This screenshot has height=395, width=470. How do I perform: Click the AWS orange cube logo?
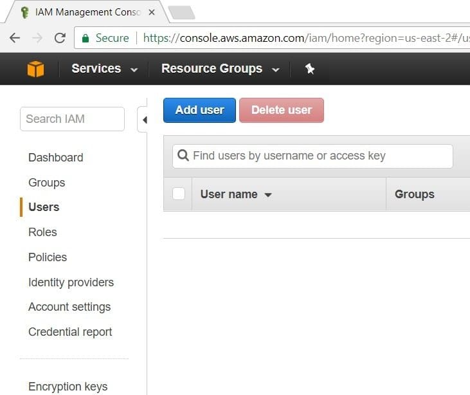tap(35, 69)
